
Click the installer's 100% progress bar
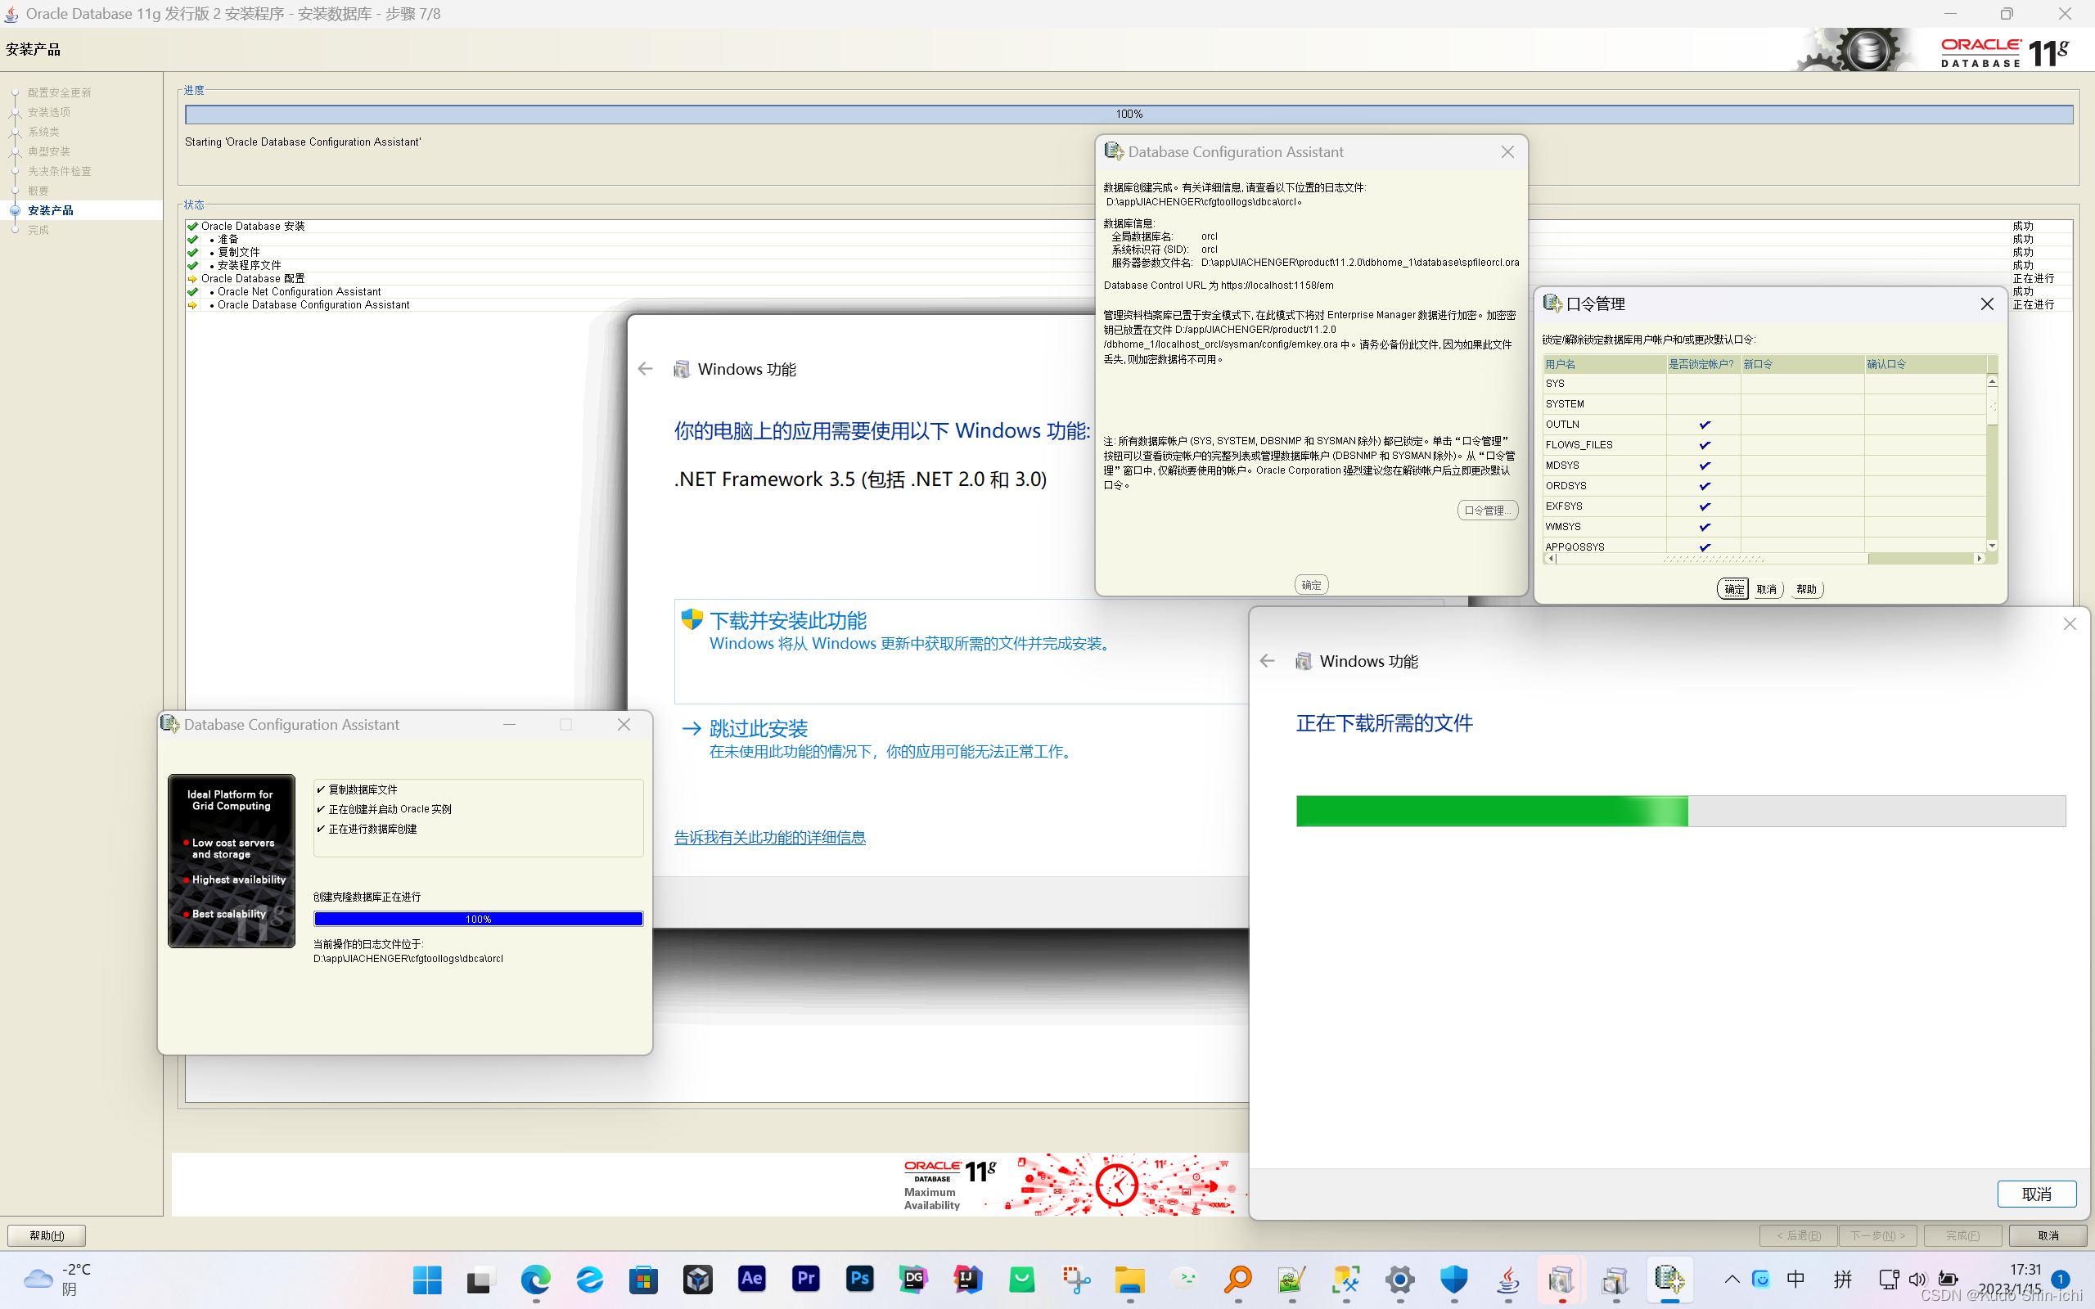(1129, 115)
